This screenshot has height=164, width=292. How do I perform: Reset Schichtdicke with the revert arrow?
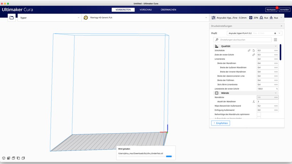tap(254, 51)
